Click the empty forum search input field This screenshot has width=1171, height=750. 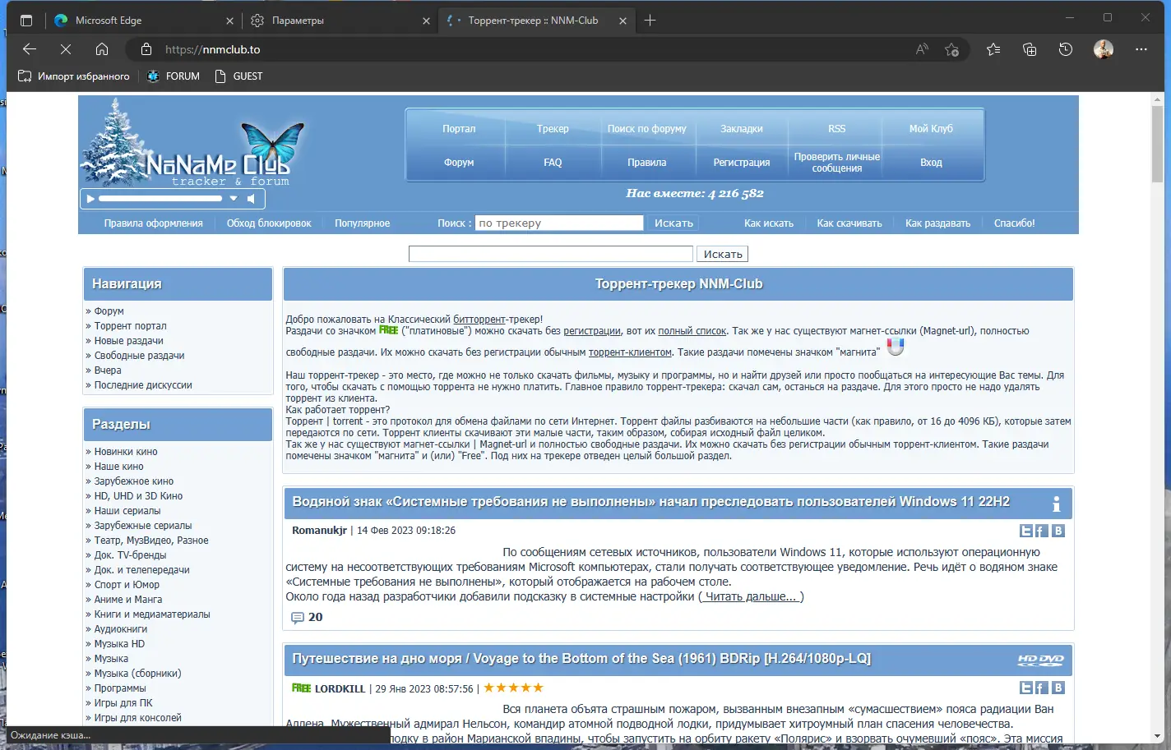[549, 253]
